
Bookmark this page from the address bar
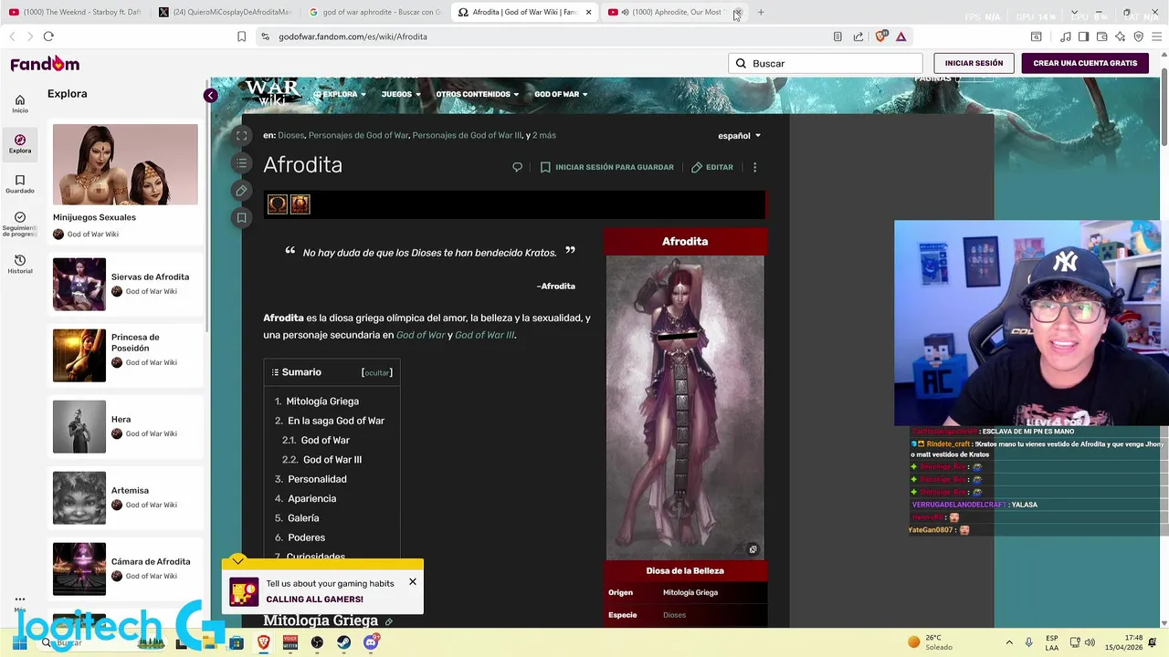(x=241, y=36)
